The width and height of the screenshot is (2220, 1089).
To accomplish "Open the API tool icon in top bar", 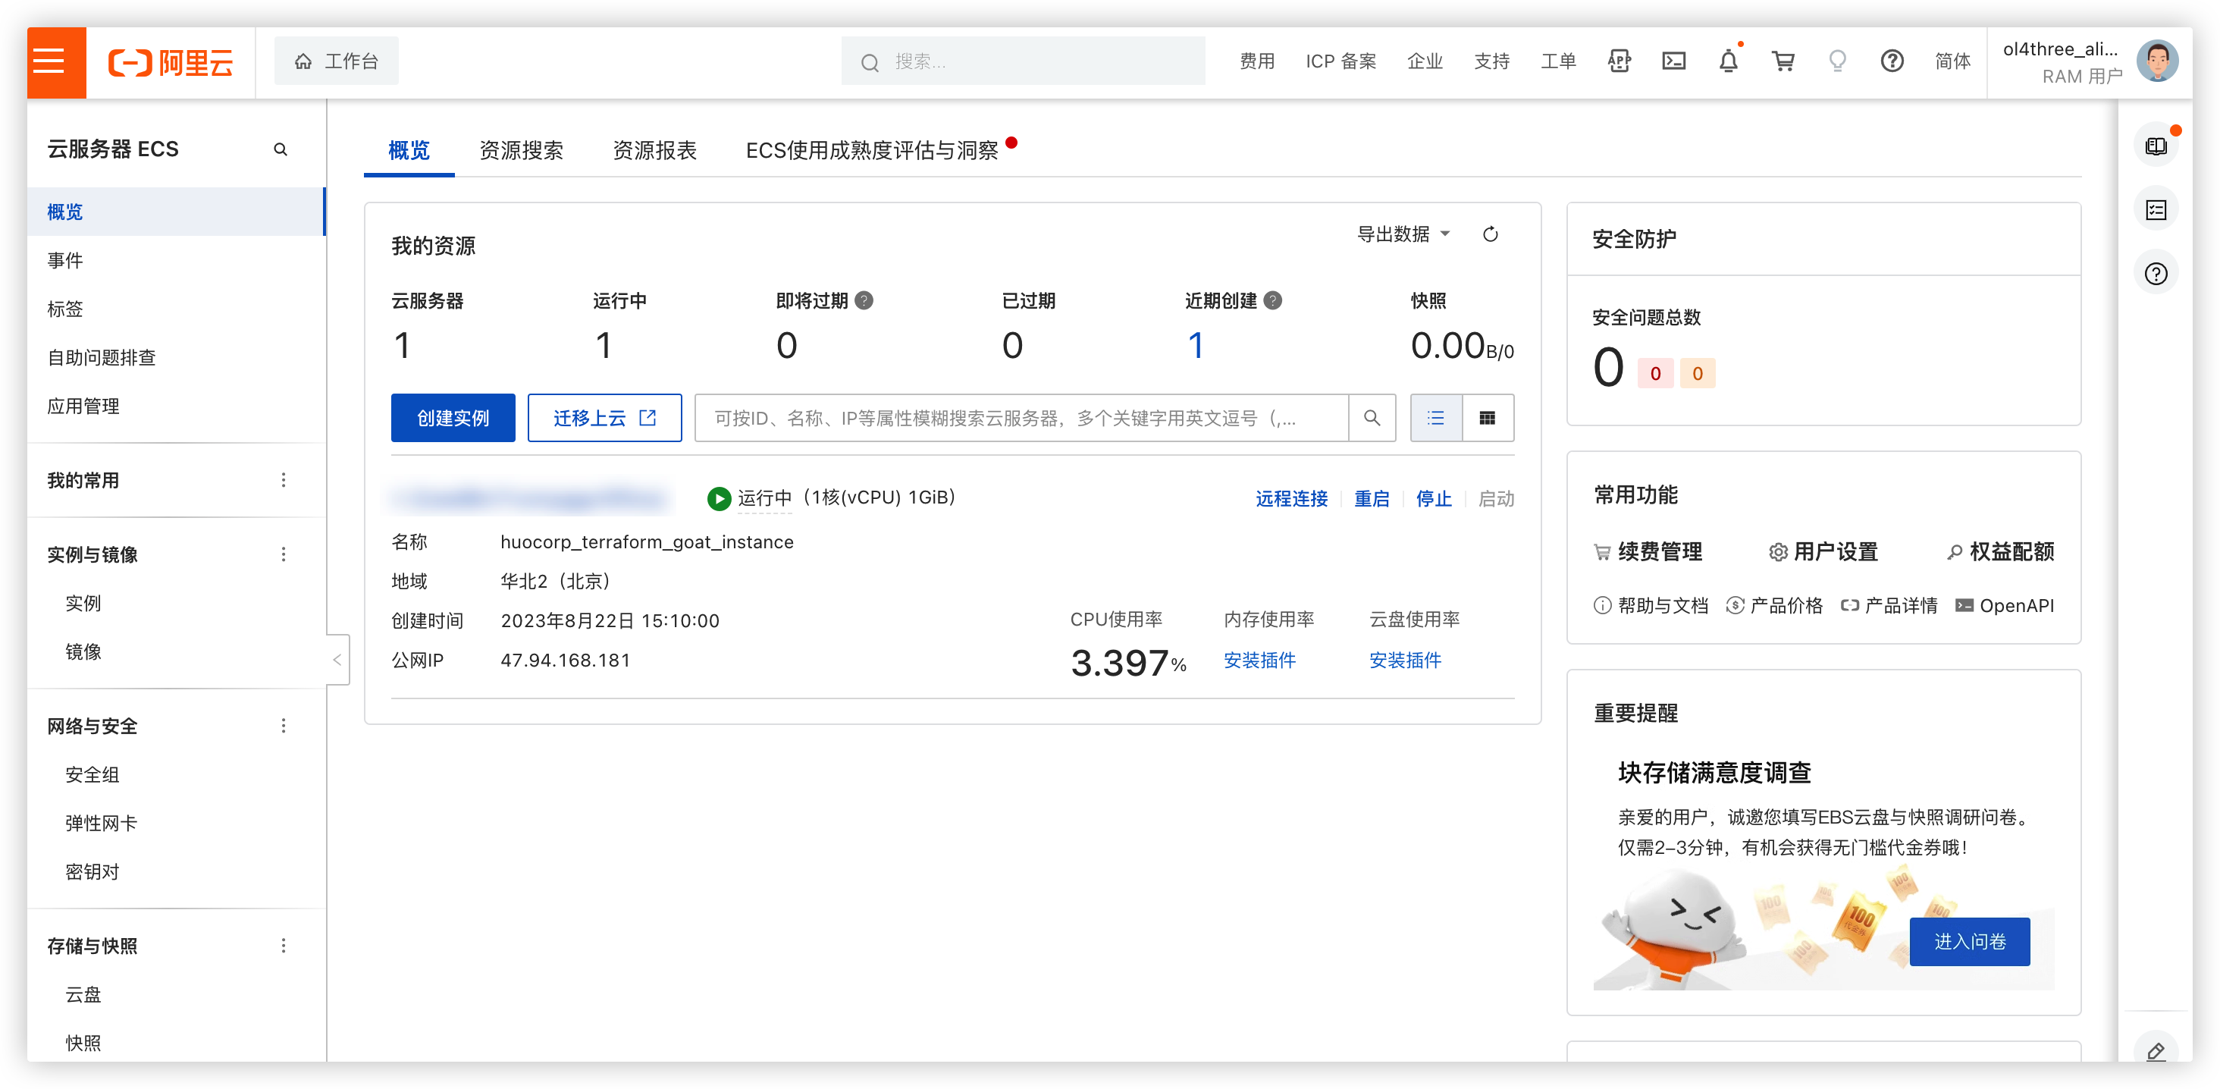I will (x=1619, y=61).
